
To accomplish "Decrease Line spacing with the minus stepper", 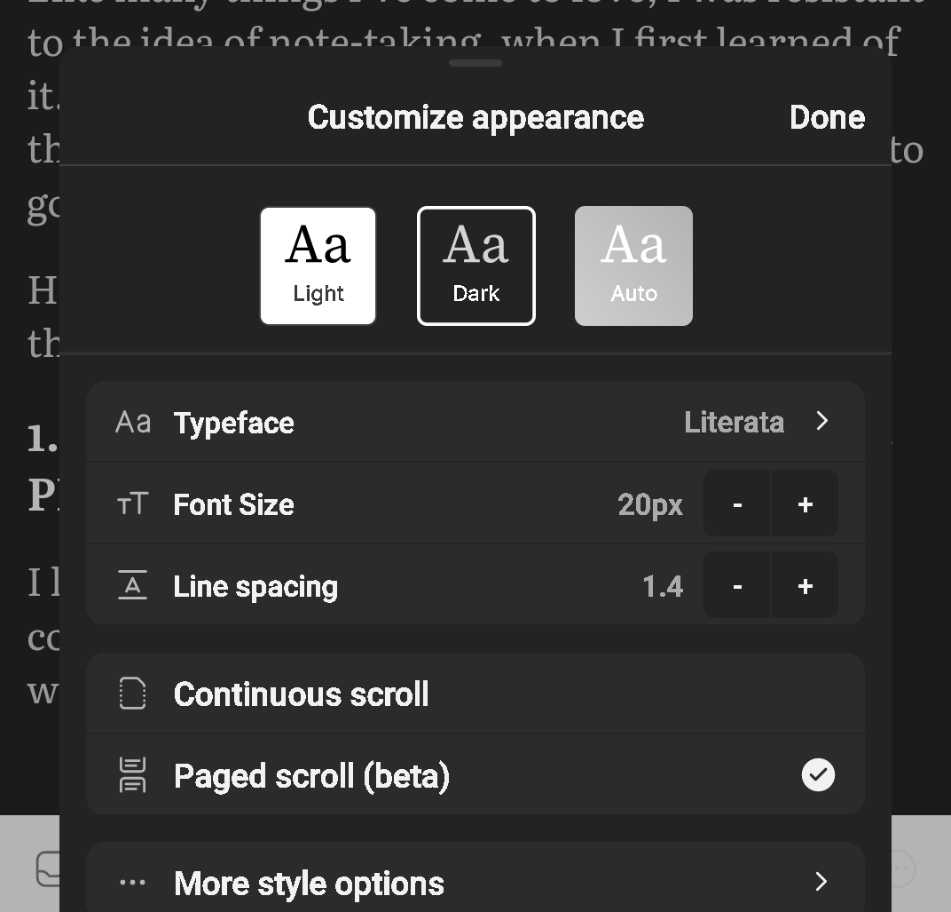I will [737, 585].
